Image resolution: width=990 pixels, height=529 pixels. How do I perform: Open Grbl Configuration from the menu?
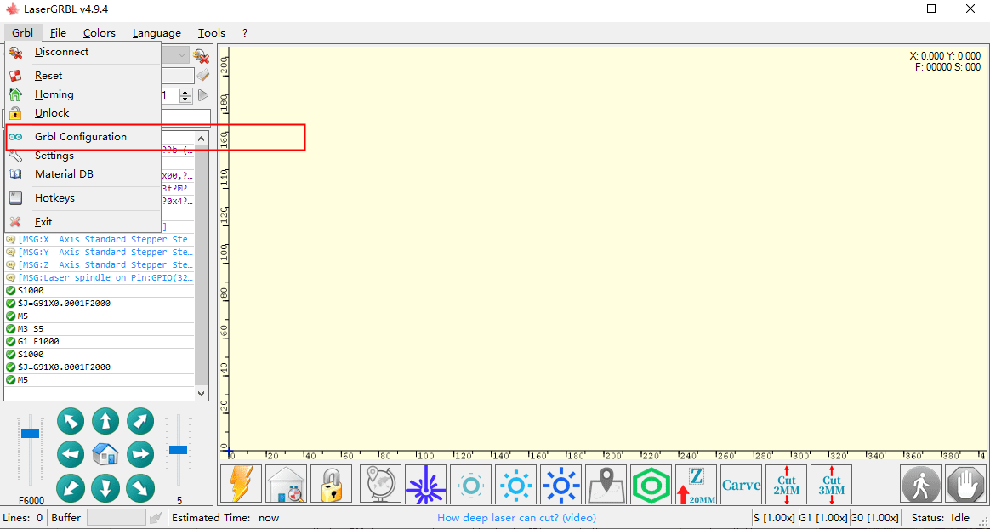coord(80,137)
